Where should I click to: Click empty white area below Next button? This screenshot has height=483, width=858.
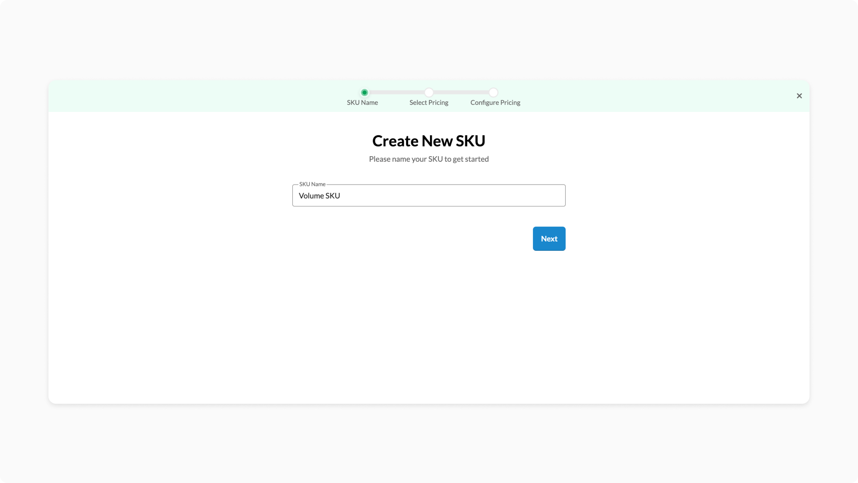point(429,326)
